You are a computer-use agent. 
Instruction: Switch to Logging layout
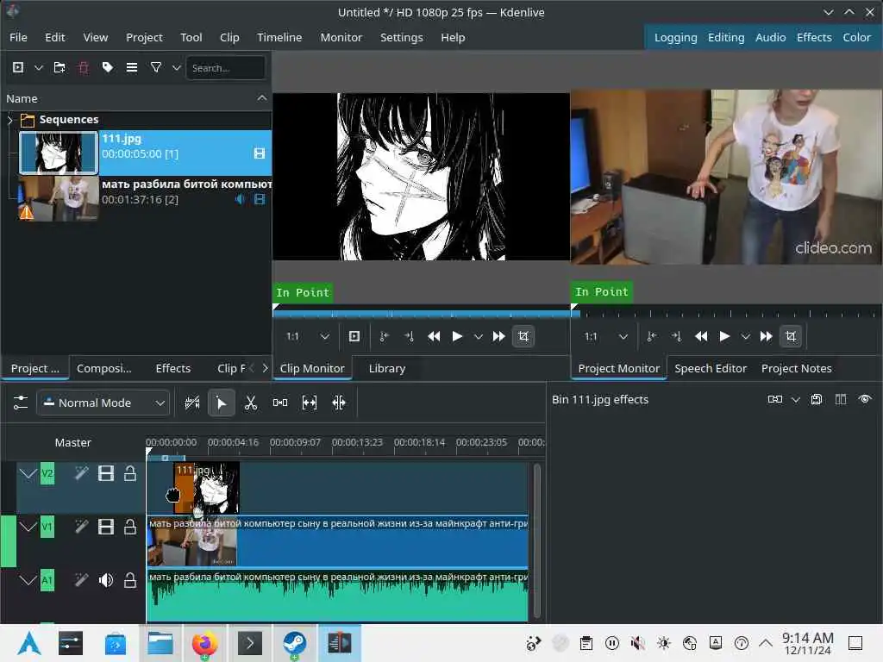pyautogui.click(x=675, y=37)
